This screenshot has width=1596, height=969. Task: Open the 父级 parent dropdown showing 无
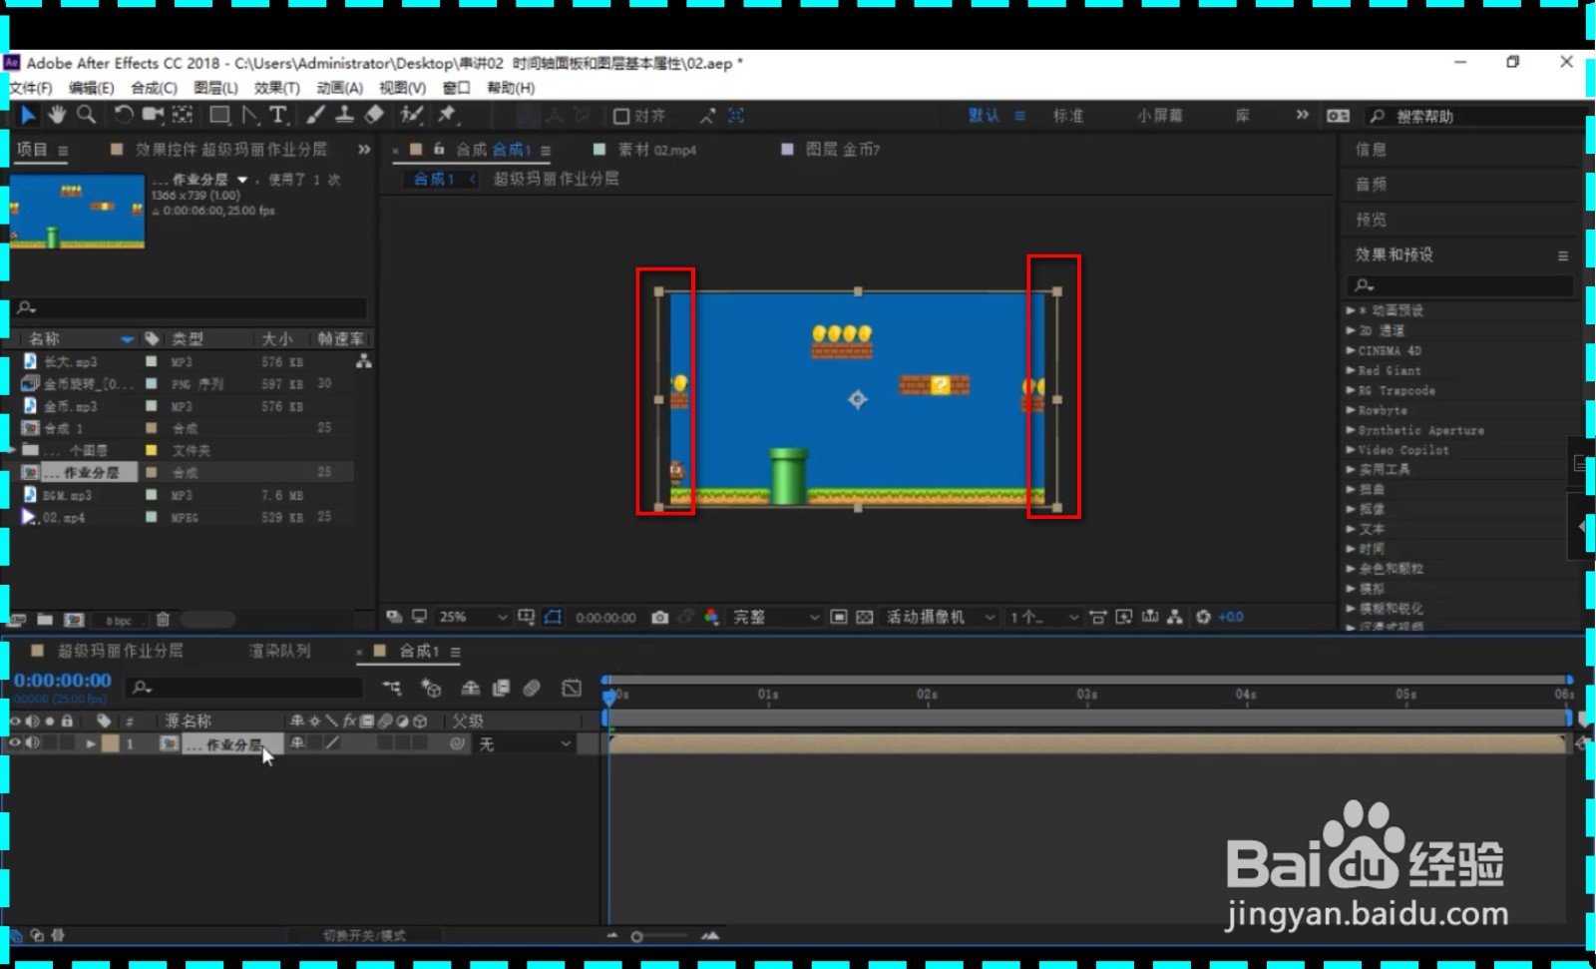524,744
